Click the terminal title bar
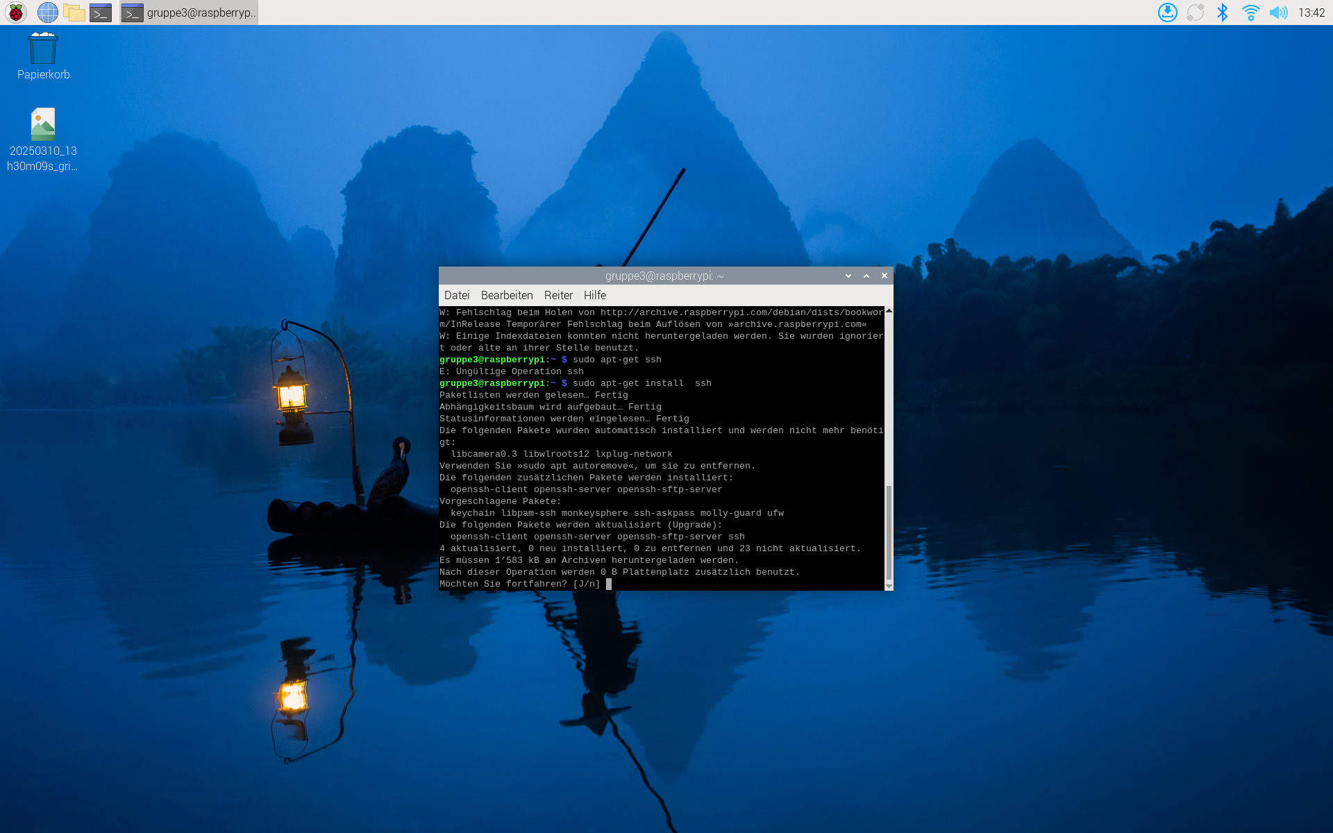The width and height of the screenshot is (1333, 833). pyautogui.click(x=663, y=276)
